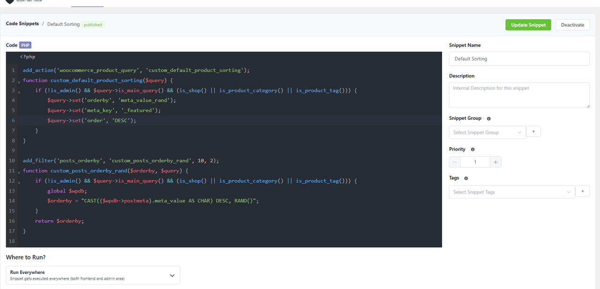Click the 'DESC' string on line 6
The width and height of the screenshot is (600, 289).
coord(121,121)
